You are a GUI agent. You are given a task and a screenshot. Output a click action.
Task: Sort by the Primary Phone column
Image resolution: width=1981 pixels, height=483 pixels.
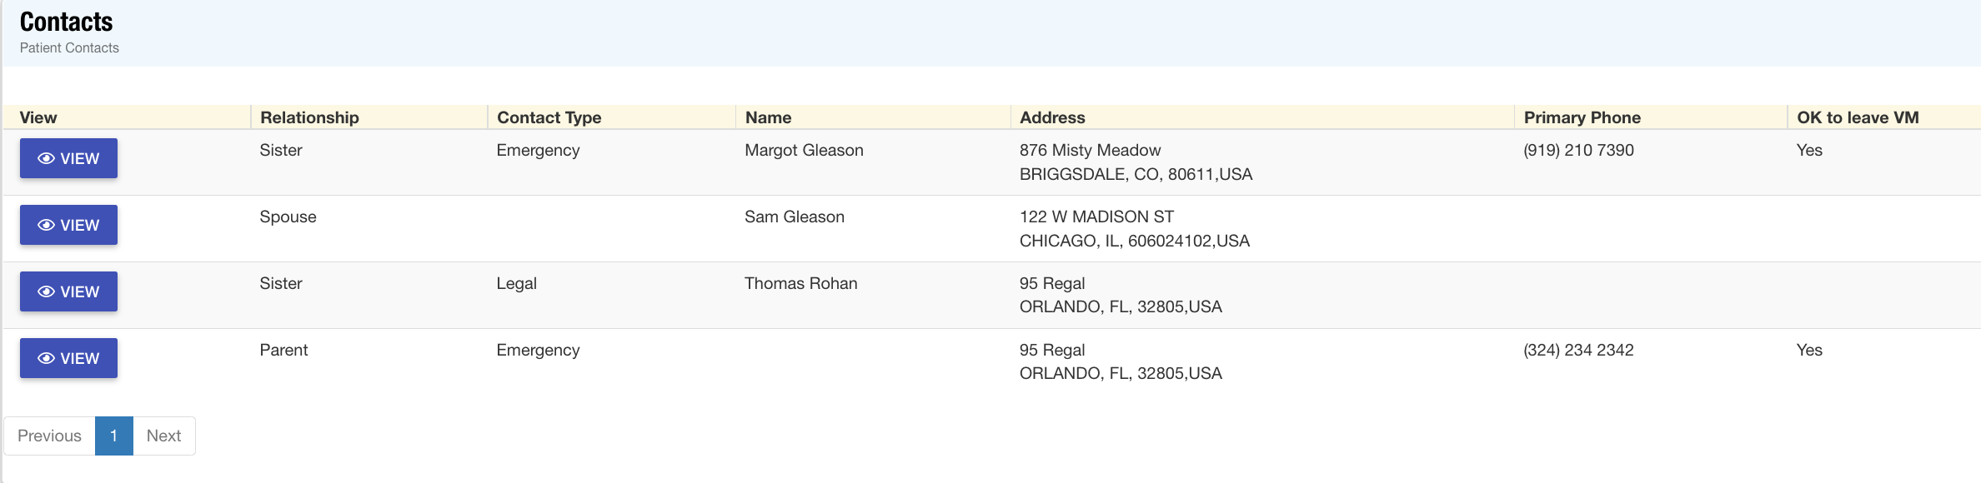point(1582,117)
